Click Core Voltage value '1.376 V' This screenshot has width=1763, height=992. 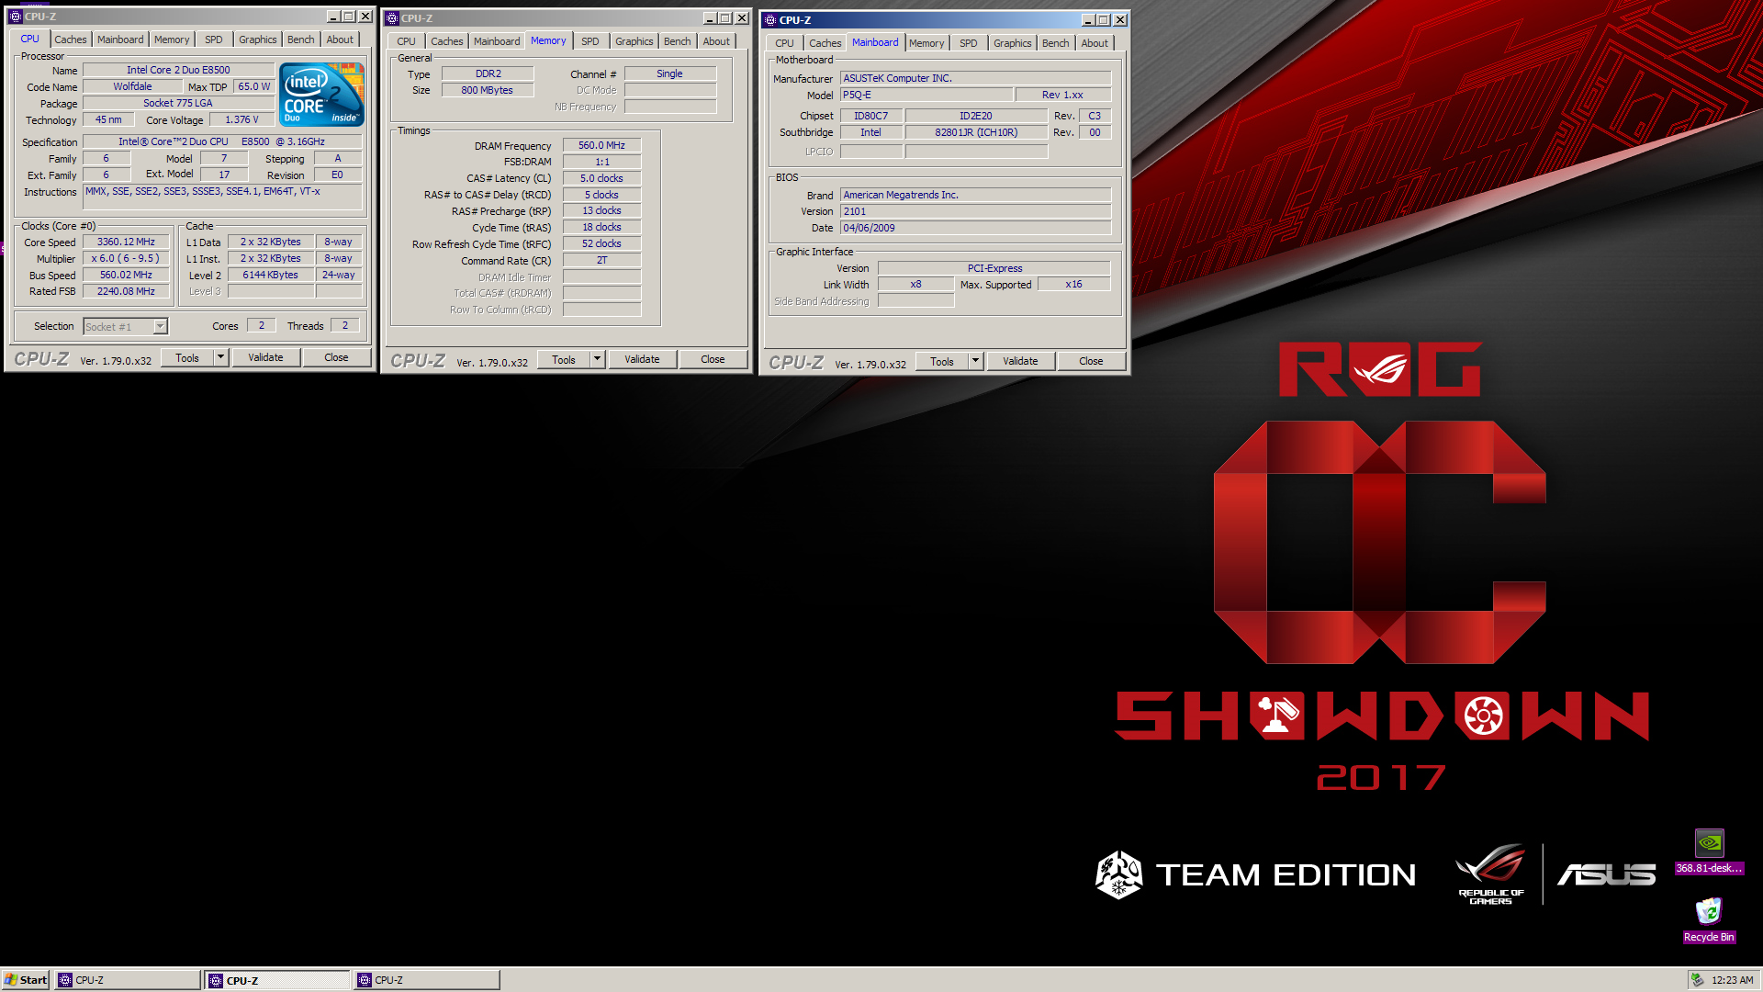241,119
